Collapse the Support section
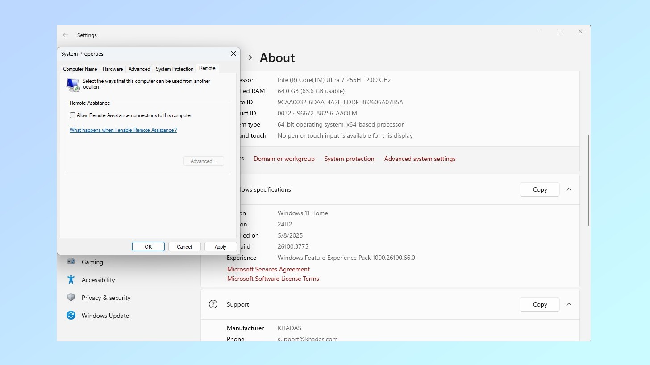This screenshot has width=650, height=365. pos(569,304)
